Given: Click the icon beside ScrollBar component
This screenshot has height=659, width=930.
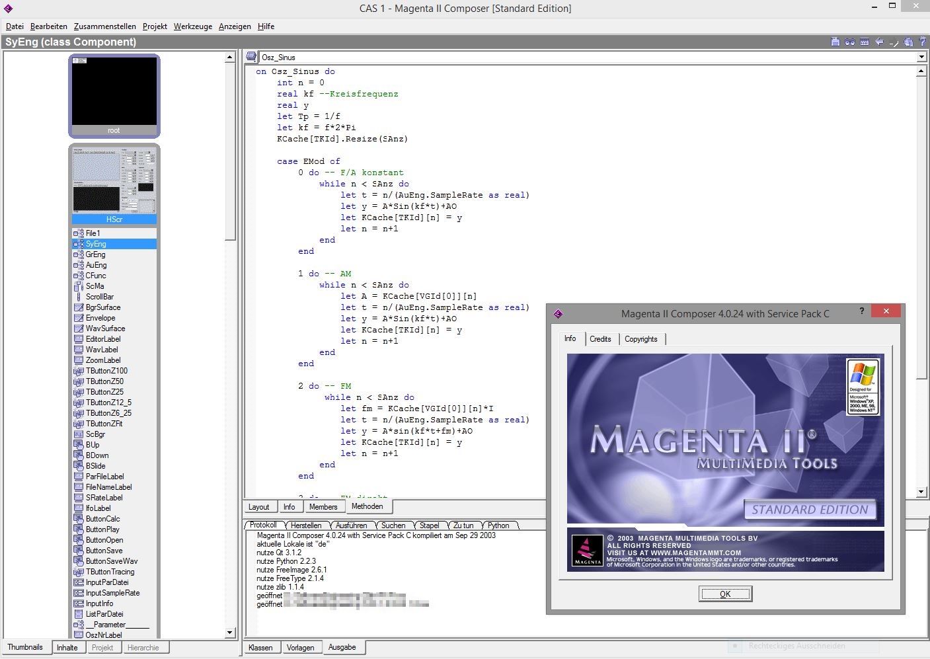Looking at the screenshot, I should (x=79, y=297).
